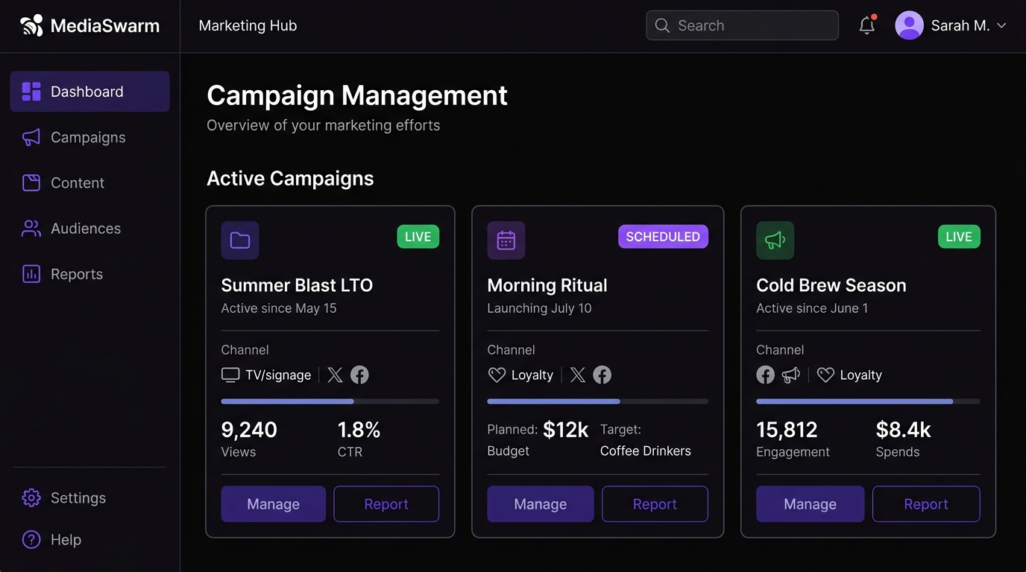The height and width of the screenshot is (572, 1026).
Task: Click the Cold Brew Season progress bar
Action: click(x=868, y=401)
